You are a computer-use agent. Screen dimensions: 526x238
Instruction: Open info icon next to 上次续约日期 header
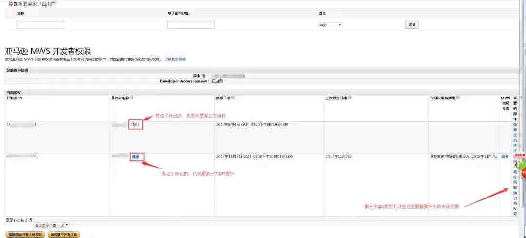click(x=350, y=98)
